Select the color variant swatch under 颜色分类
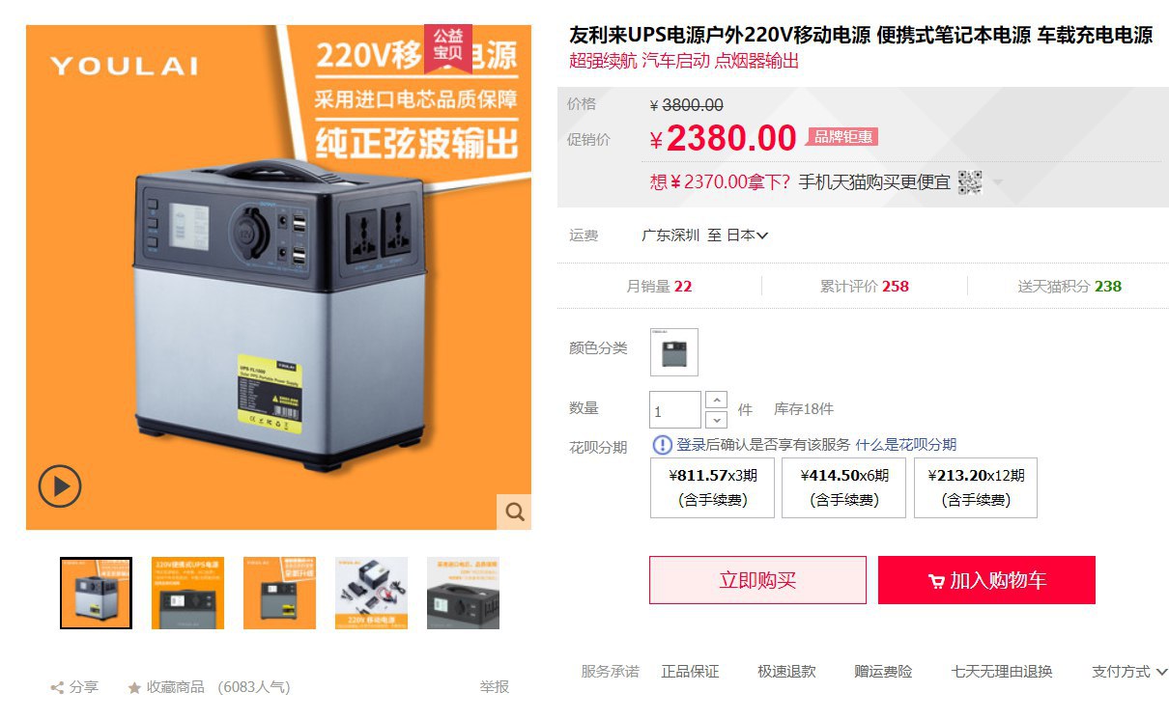This screenshot has height=720, width=1169. [x=674, y=352]
